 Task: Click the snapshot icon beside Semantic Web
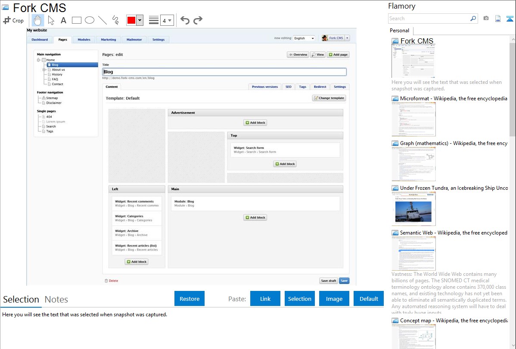tap(395, 233)
